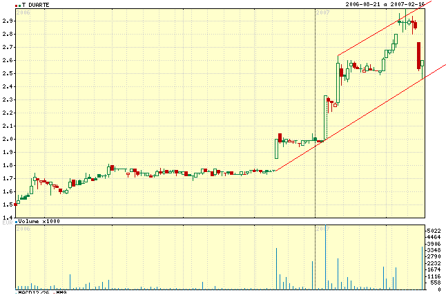Click the 1.5 price axis label
Screen dimensions: 446x295
pyautogui.click(x=7, y=204)
